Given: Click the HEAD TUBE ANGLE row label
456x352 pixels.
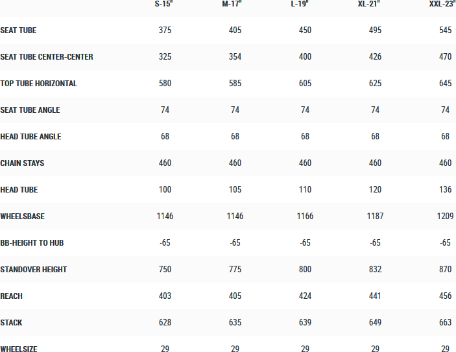Looking at the screenshot, I should point(30,137).
